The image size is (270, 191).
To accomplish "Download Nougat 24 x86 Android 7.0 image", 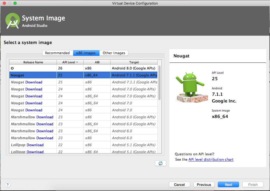I will click(x=34, y=110).
